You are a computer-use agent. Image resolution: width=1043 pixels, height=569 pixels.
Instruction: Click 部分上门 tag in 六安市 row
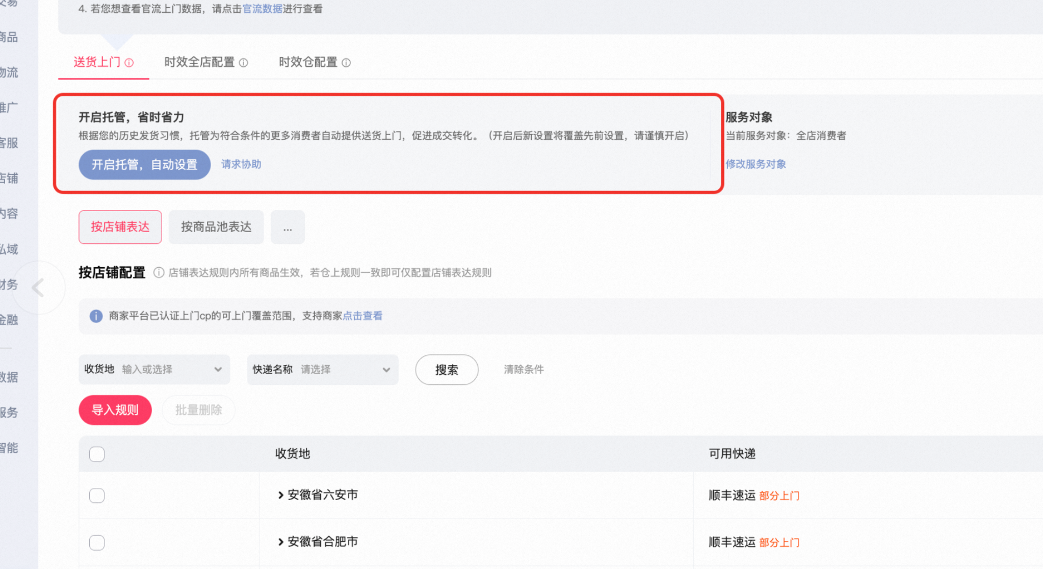tap(779, 496)
